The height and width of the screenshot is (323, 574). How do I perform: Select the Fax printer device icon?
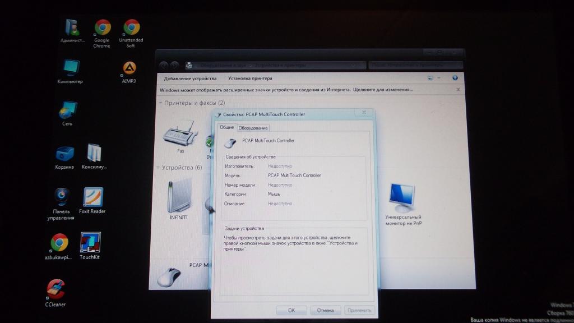point(180,135)
